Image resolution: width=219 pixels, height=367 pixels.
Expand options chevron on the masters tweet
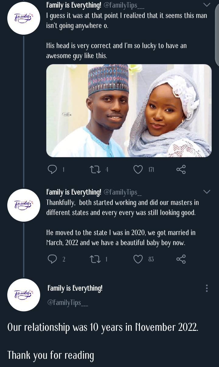207,192
